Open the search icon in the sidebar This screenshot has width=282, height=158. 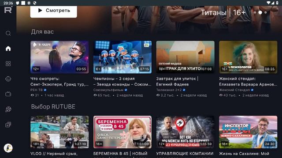(x=8, y=33)
